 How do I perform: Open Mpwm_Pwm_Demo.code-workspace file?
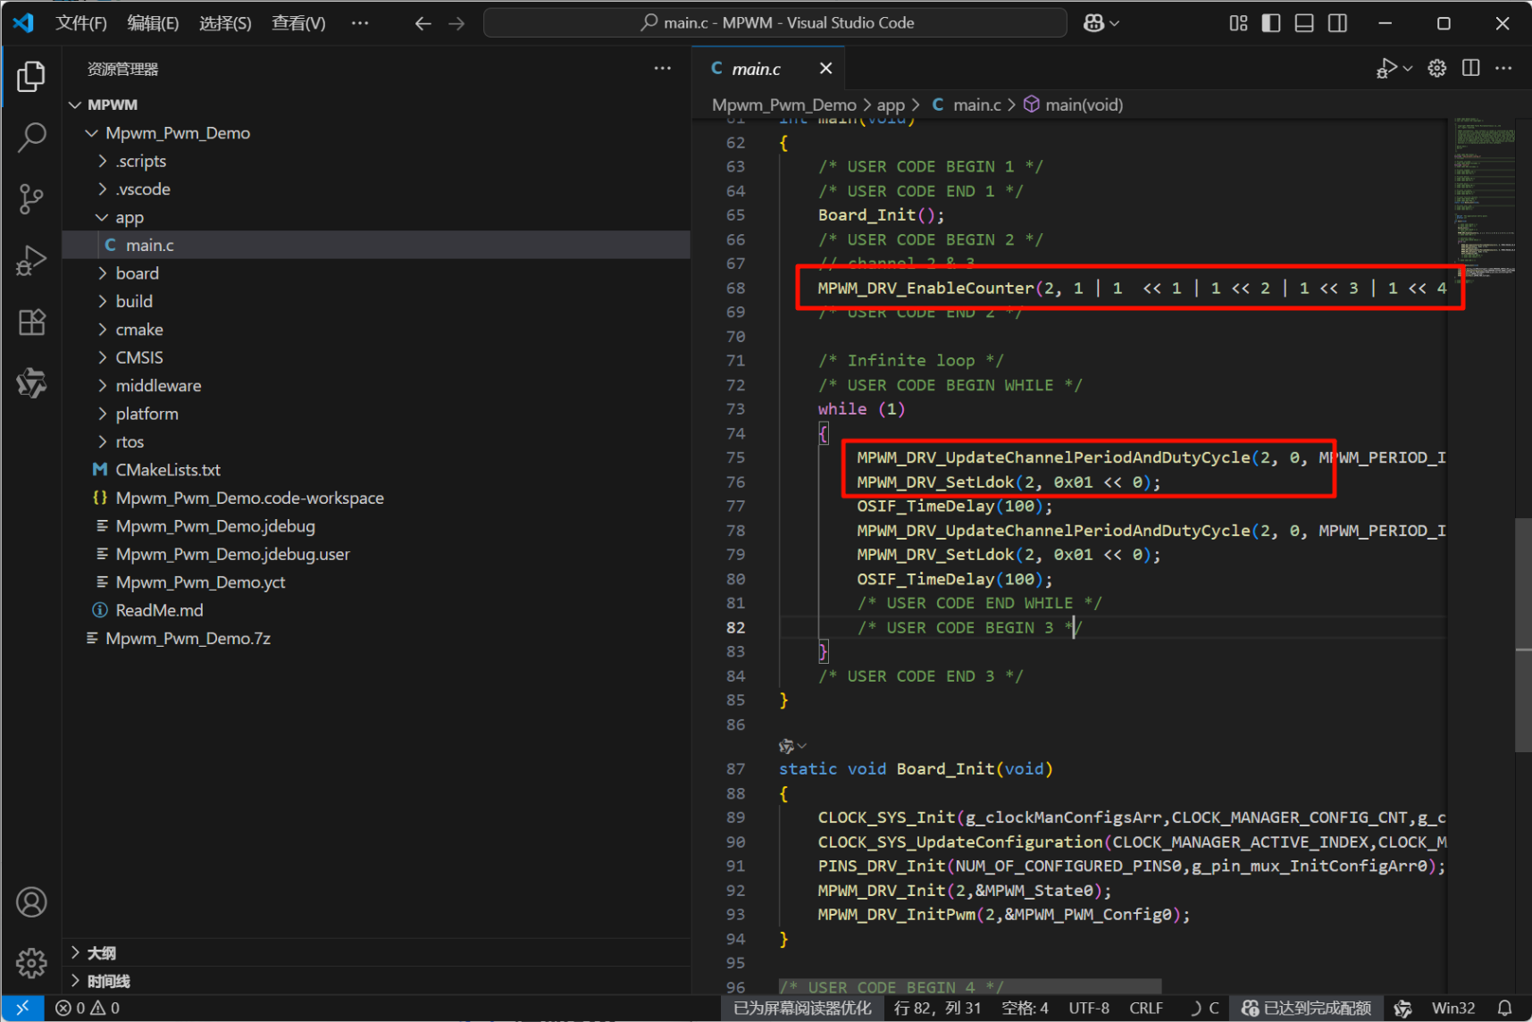pos(376,498)
